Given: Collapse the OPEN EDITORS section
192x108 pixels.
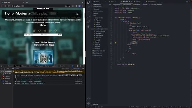Looking at the screenshot, I should pos(97,4).
